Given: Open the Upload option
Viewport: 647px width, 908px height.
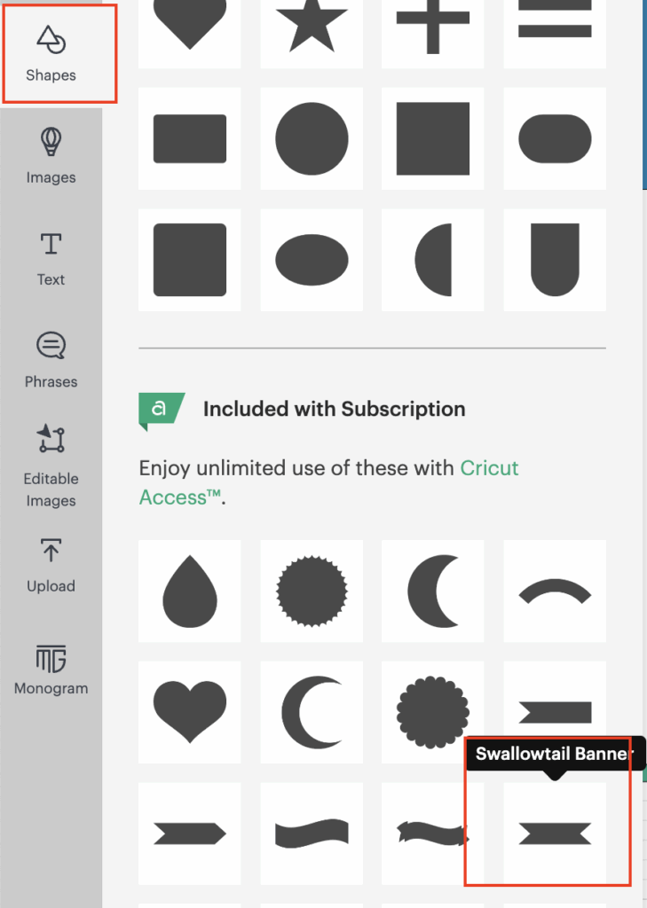Looking at the screenshot, I should point(51,565).
